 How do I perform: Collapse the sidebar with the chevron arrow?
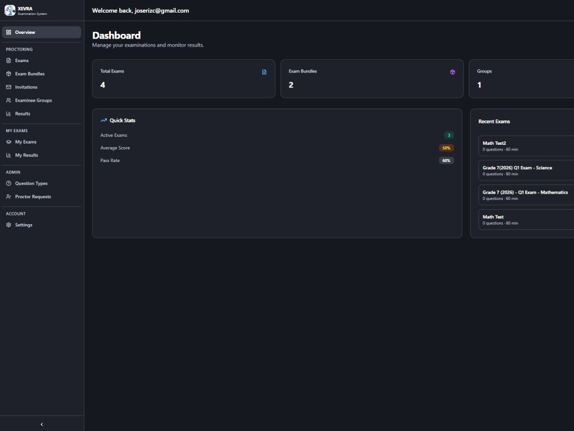tap(42, 424)
